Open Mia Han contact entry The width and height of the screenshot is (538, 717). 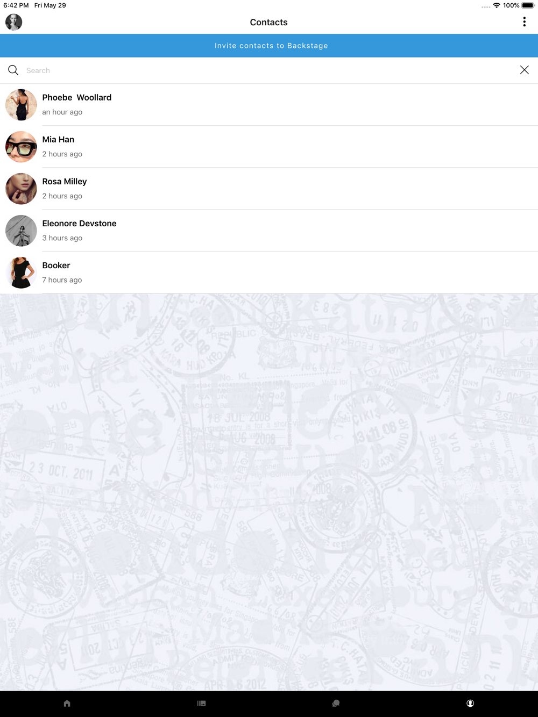[x=269, y=147]
